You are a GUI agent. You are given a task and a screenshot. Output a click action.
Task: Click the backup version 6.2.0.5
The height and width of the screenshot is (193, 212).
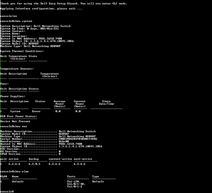tap(35, 164)
